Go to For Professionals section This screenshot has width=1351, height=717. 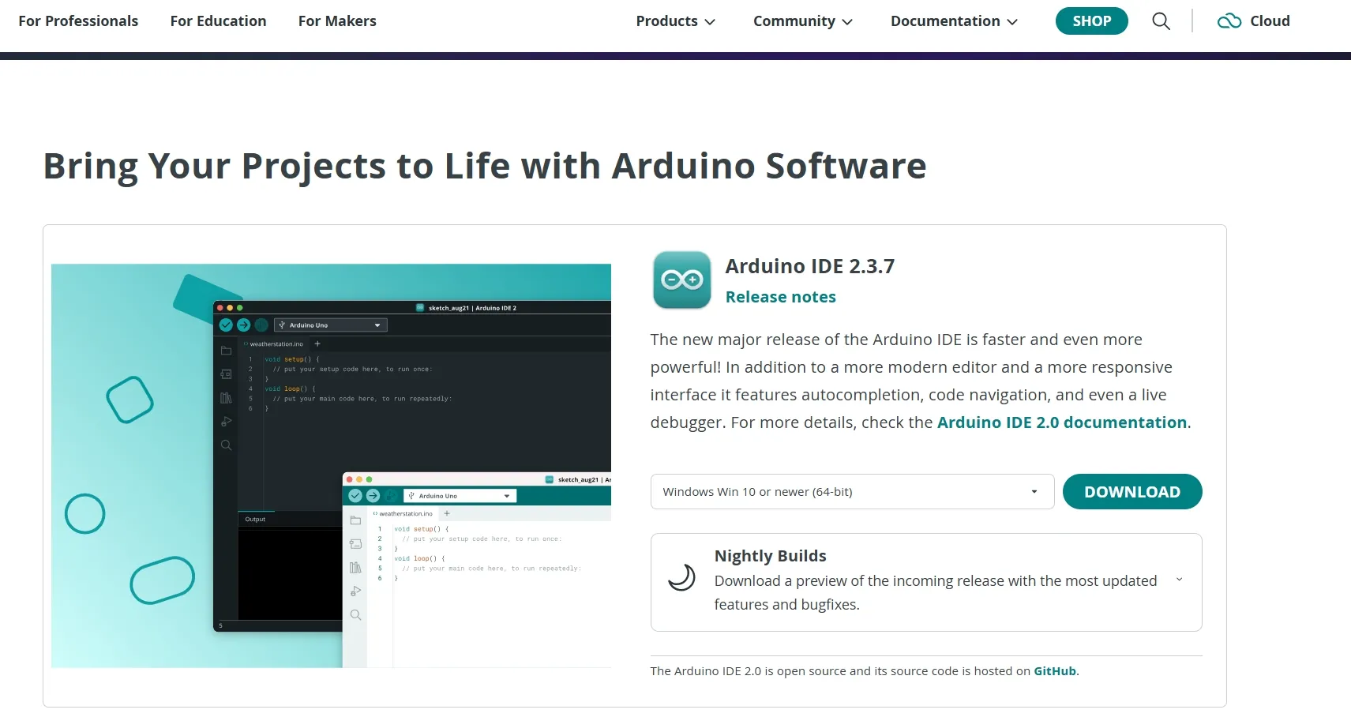pos(78,21)
